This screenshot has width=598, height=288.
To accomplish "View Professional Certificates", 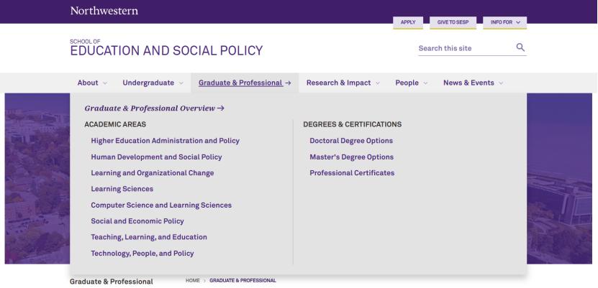I will coord(352,173).
